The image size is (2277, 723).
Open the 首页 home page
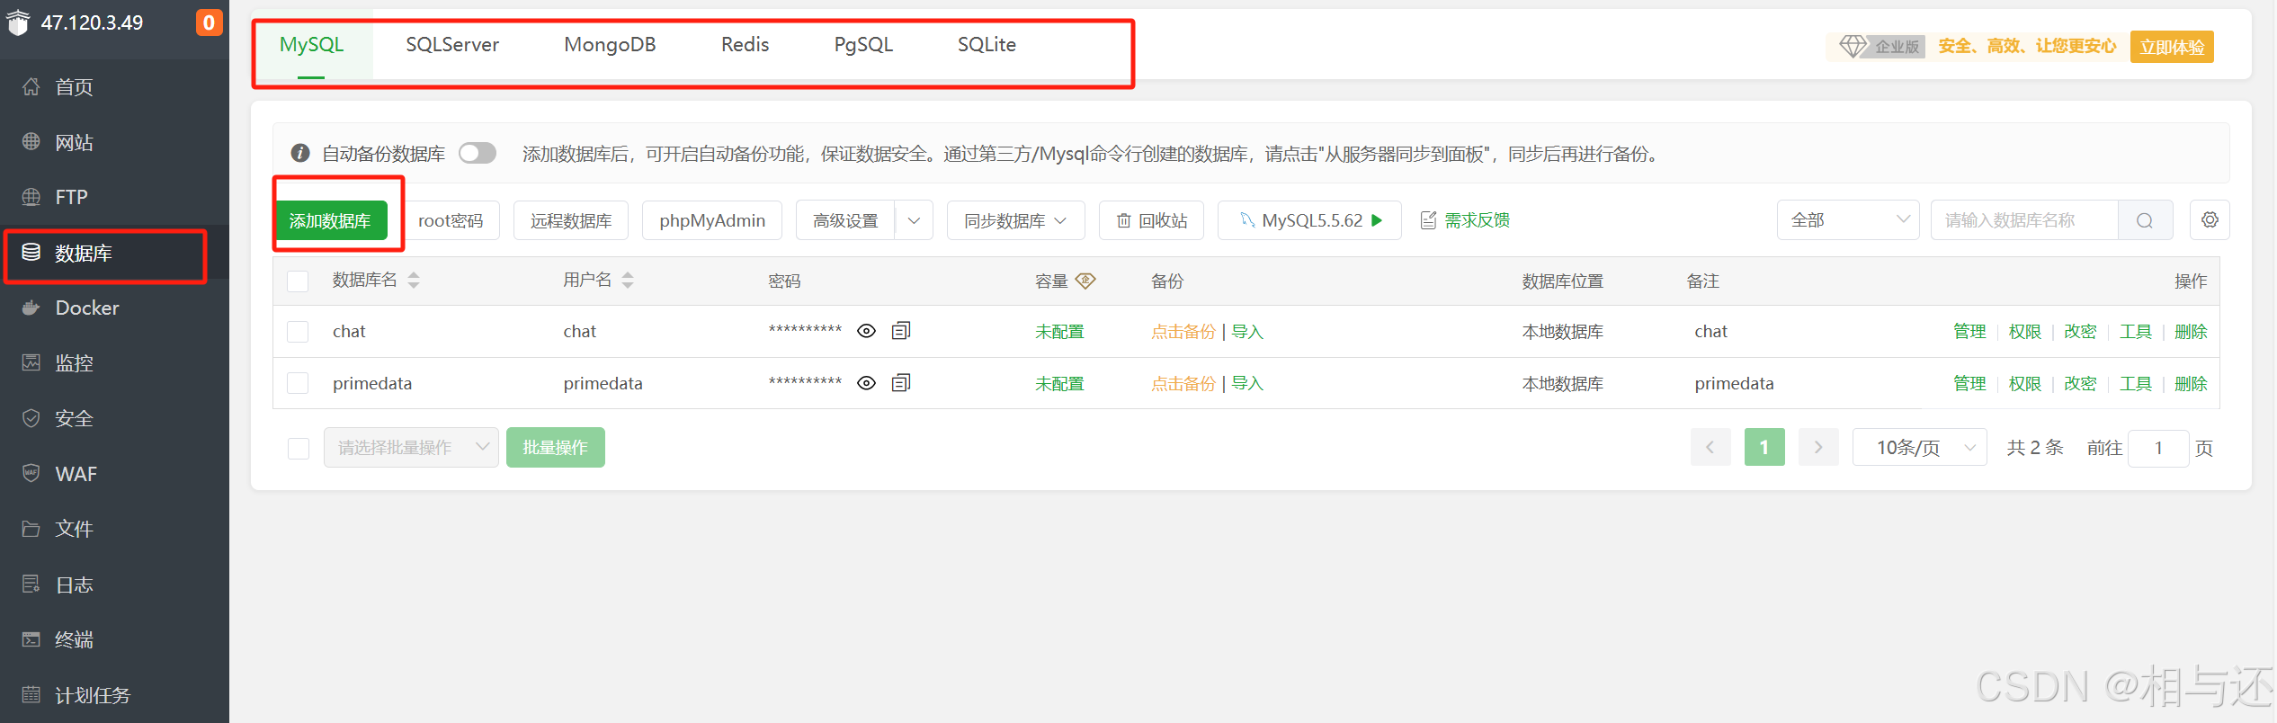pos(74,87)
